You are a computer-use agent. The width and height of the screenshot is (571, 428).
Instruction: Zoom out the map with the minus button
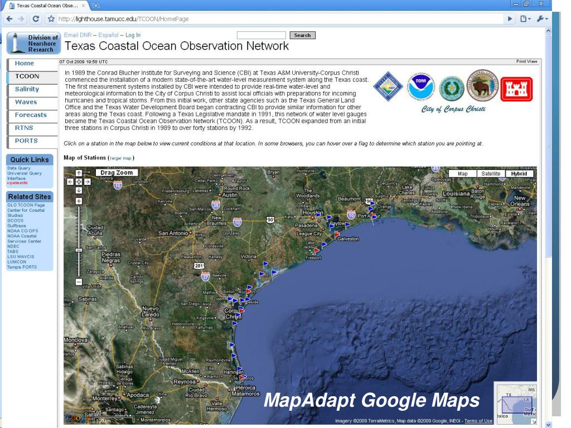pyautogui.click(x=79, y=281)
